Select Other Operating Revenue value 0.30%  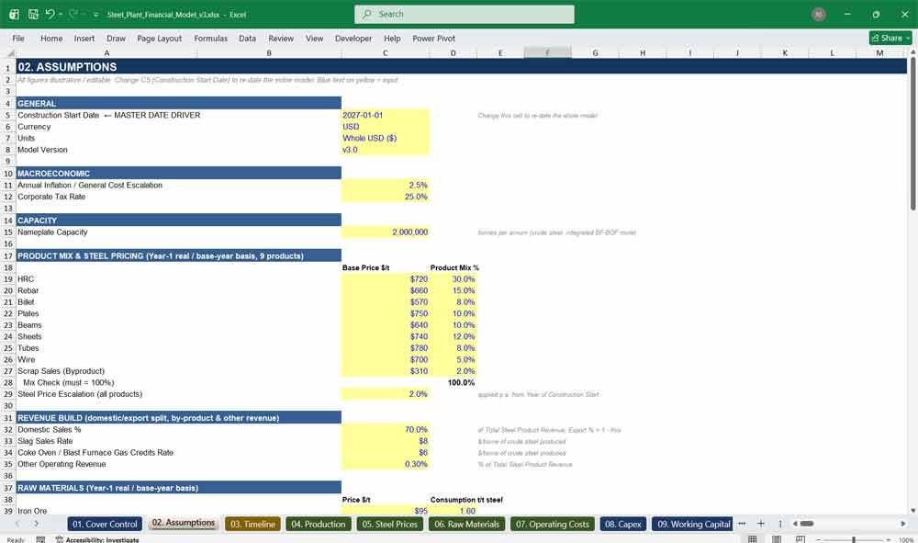click(x=386, y=464)
